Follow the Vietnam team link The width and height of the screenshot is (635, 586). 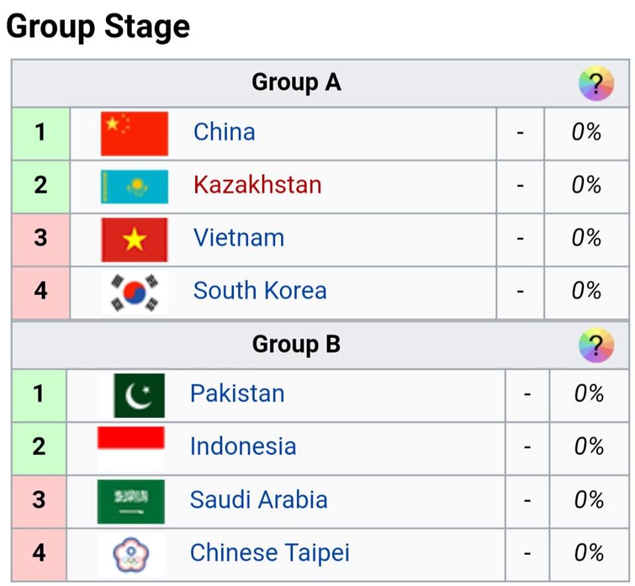(239, 237)
